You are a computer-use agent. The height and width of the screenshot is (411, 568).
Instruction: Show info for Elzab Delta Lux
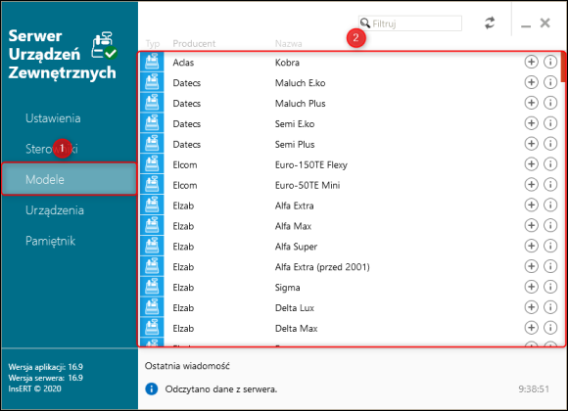pyautogui.click(x=550, y=307)
